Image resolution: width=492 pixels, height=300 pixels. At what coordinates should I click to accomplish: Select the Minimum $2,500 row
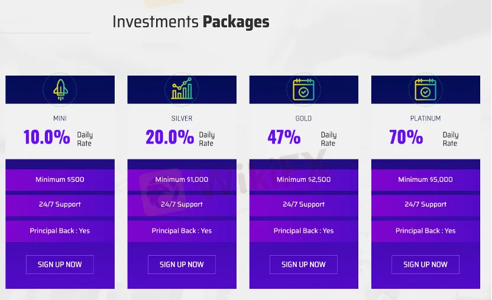pyautogui.click(x=303, y=180)
